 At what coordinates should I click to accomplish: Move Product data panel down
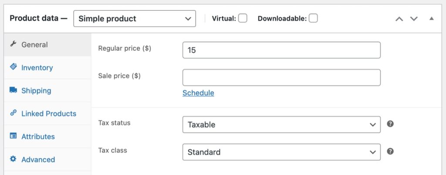pyautogui.click(x=414, y=19)
